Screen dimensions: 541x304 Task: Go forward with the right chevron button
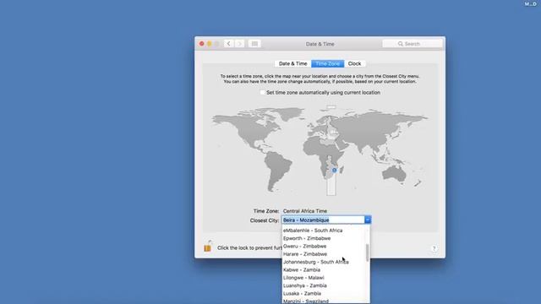point(240,44)
